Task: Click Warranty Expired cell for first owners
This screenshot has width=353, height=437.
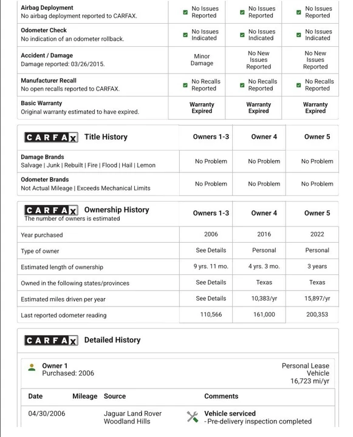Action: click(x=202, y=108)
